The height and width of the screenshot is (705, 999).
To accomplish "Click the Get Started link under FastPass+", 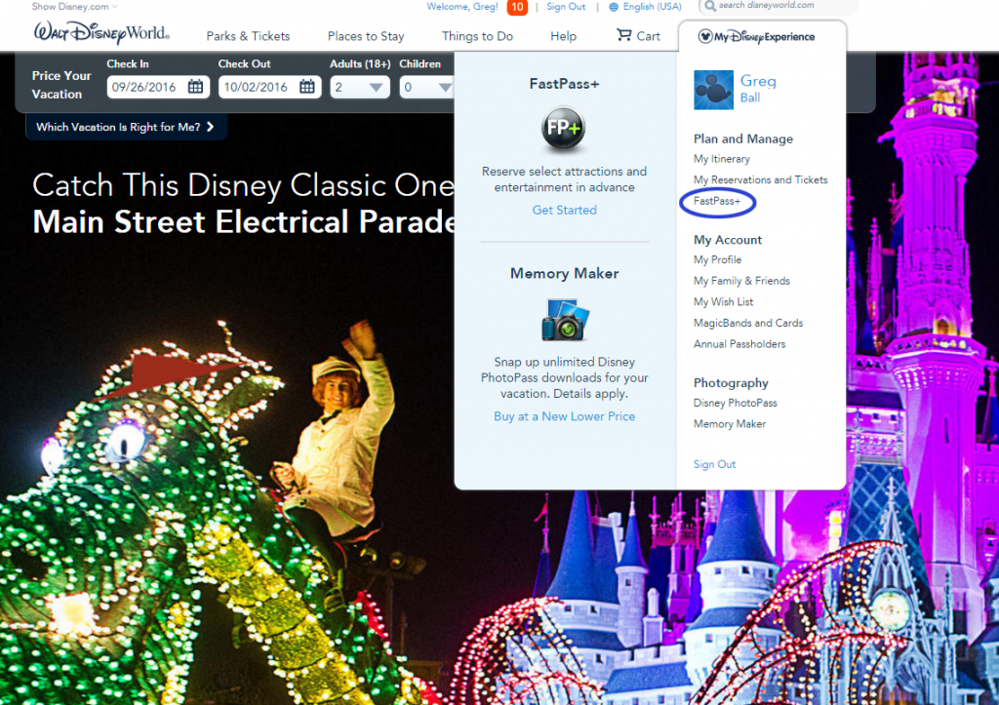I will 565,211.
